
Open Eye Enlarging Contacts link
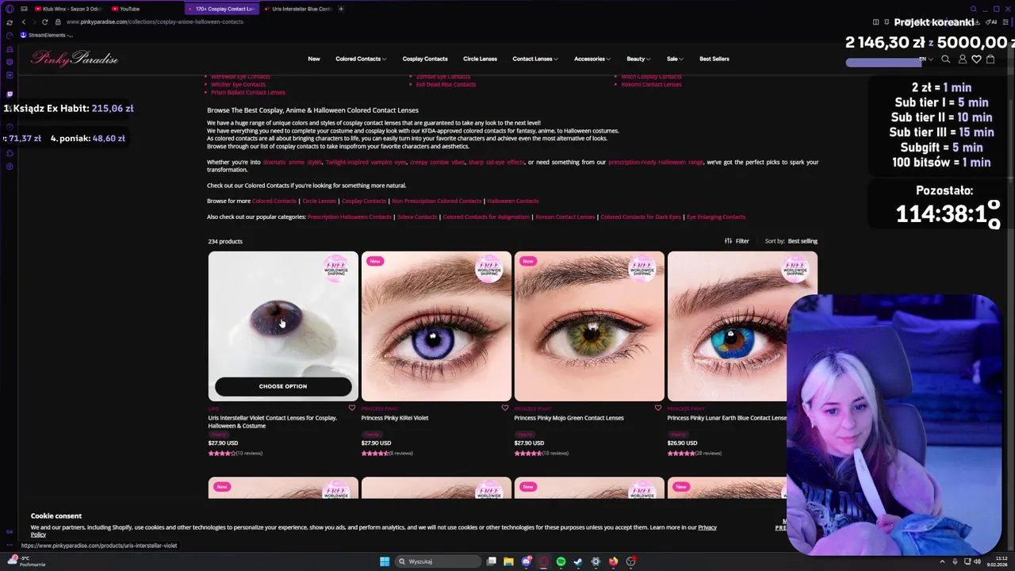click(x=716, y=217)
